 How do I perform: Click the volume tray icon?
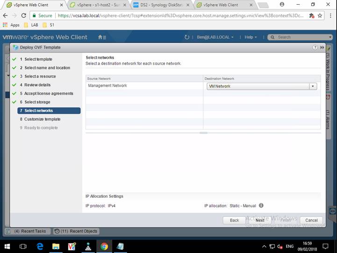pos(280,246)
